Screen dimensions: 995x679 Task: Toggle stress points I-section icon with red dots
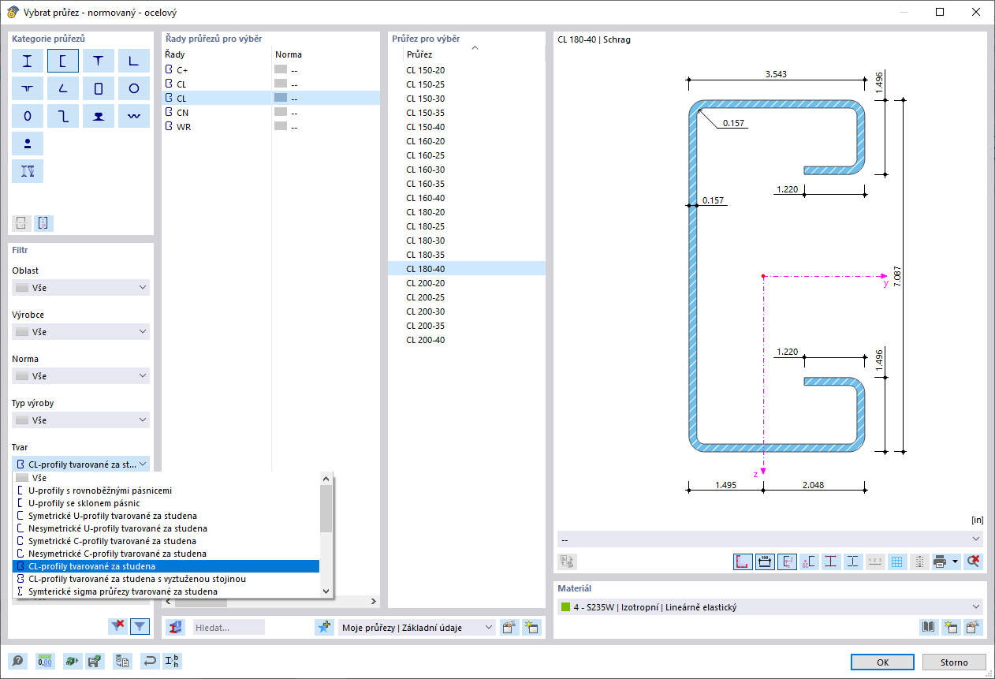point(831,561)
